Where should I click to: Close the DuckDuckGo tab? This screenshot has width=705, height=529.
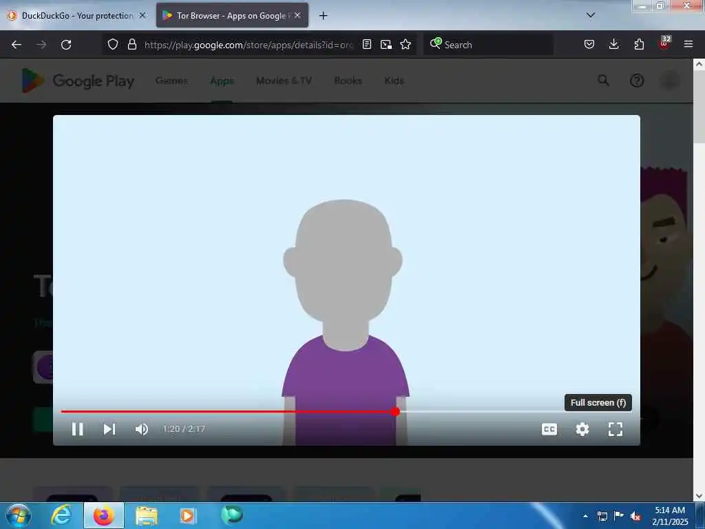pos(143,15)
